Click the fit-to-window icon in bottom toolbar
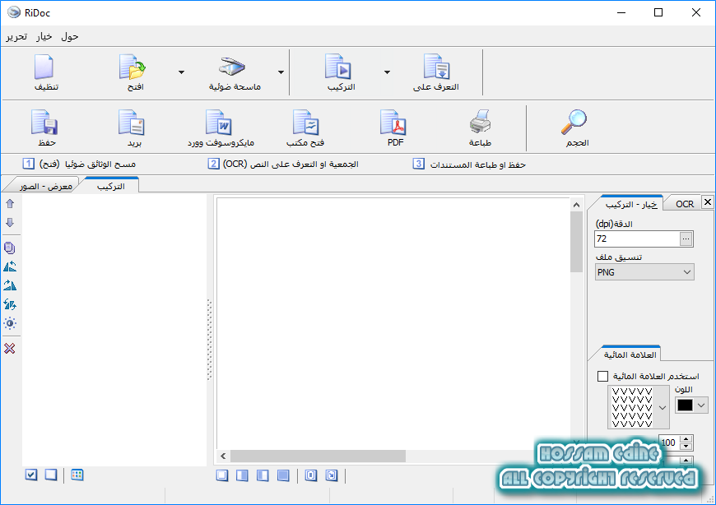 [x=332, y=476]
